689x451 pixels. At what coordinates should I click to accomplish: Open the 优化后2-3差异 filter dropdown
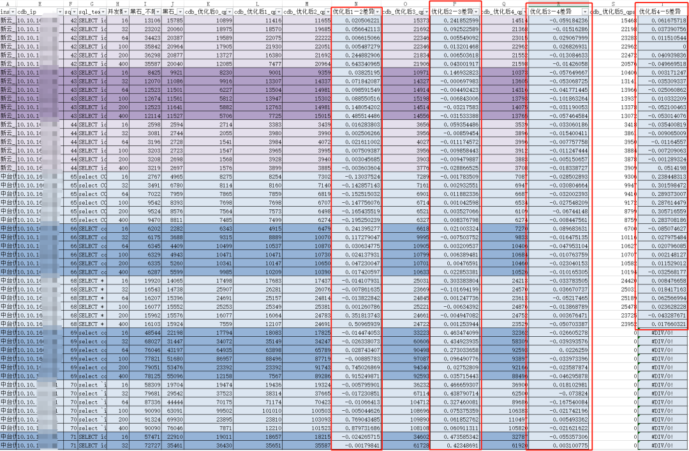click(x=477, y=12)
